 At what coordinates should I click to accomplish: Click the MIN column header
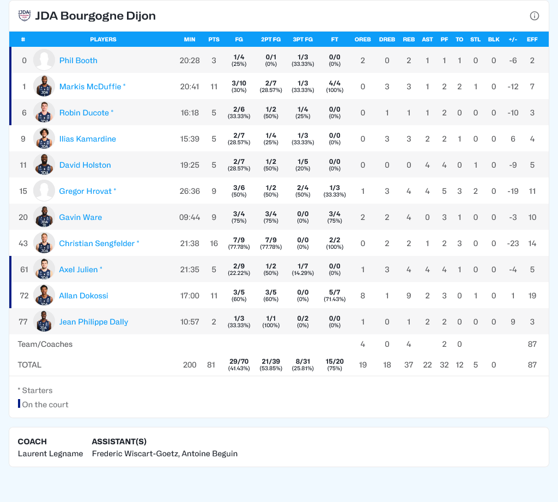(x=190, y=39)
